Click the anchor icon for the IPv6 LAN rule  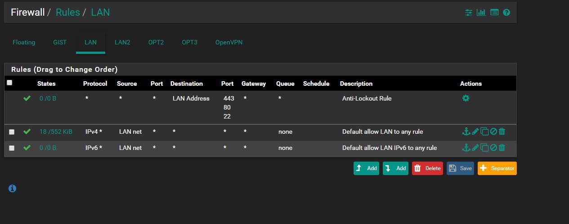[466, 147]
